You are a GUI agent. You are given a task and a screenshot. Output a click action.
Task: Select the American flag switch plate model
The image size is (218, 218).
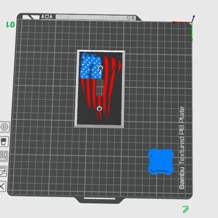(x=100, y=89)
